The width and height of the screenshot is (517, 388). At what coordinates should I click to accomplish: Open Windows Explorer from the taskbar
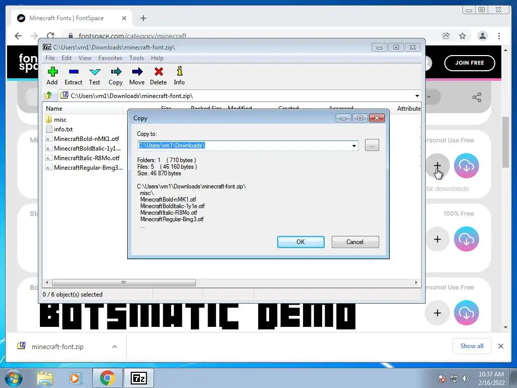pos(45,378)
